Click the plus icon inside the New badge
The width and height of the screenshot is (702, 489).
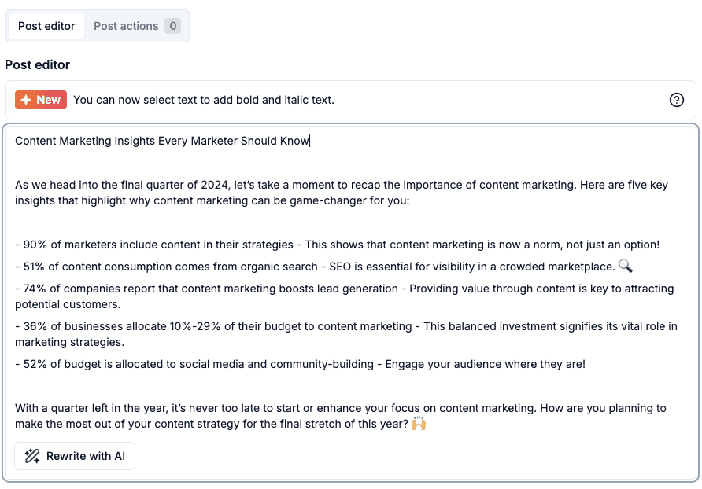25,100
